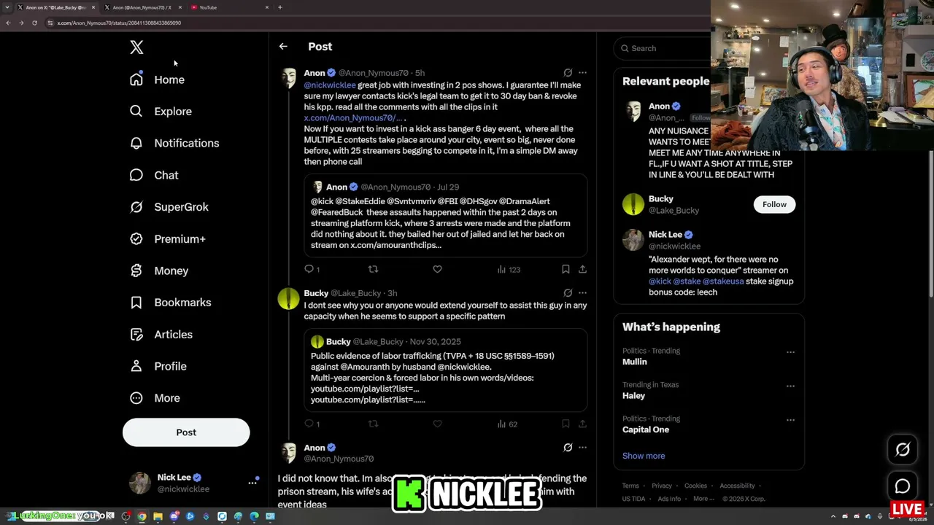
Task: Expand the footer More menu
Action: click(703, 499)
